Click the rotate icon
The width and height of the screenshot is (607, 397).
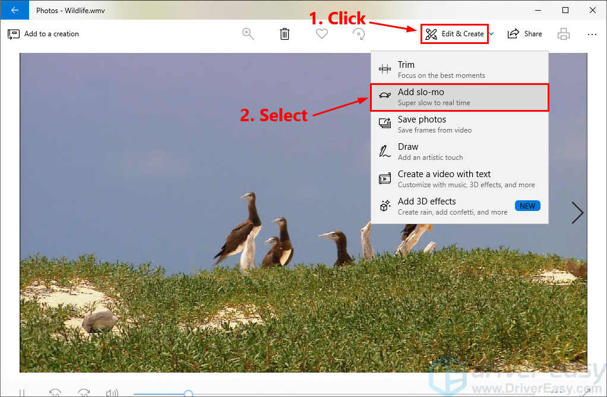[358, 34]
